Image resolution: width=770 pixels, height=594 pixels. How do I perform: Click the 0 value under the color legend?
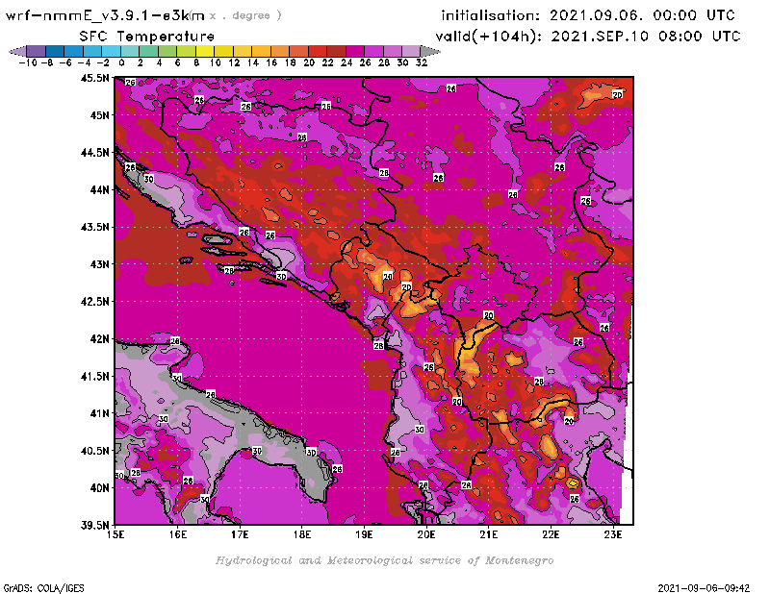[121, 62]
